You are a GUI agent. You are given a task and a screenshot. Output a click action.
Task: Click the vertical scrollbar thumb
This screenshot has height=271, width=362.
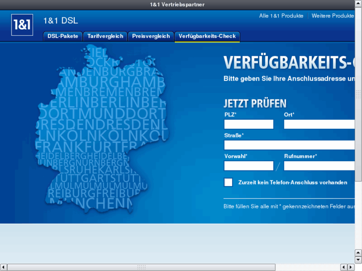tap(359, 94)
